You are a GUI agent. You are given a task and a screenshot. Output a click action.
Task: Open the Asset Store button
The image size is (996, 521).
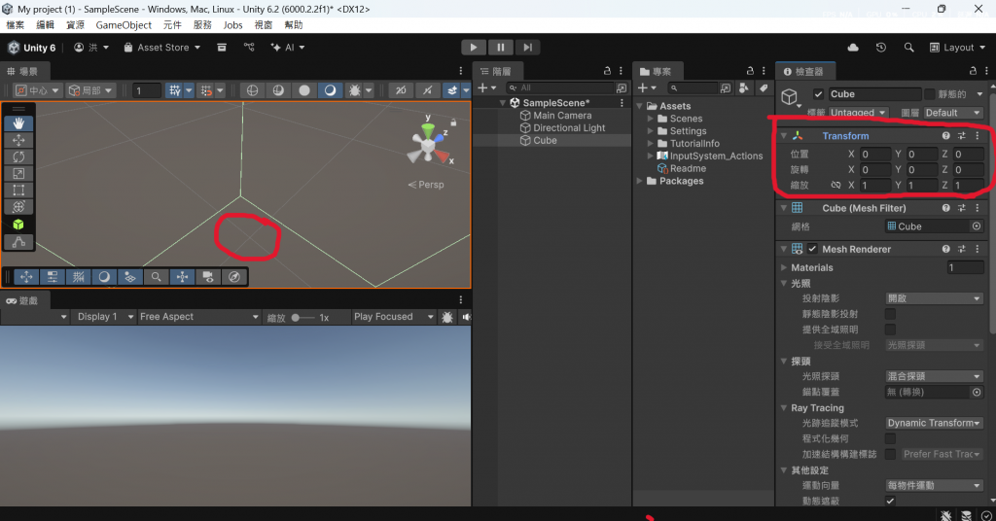tap(162, 48)
